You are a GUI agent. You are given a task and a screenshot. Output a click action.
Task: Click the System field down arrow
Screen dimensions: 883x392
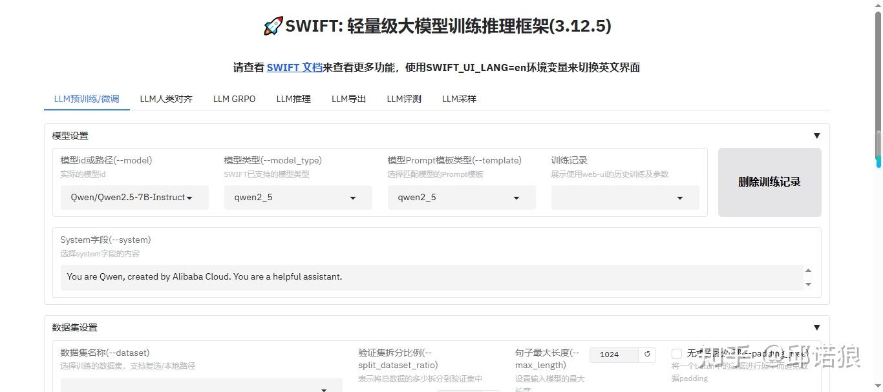coord(808,284)
